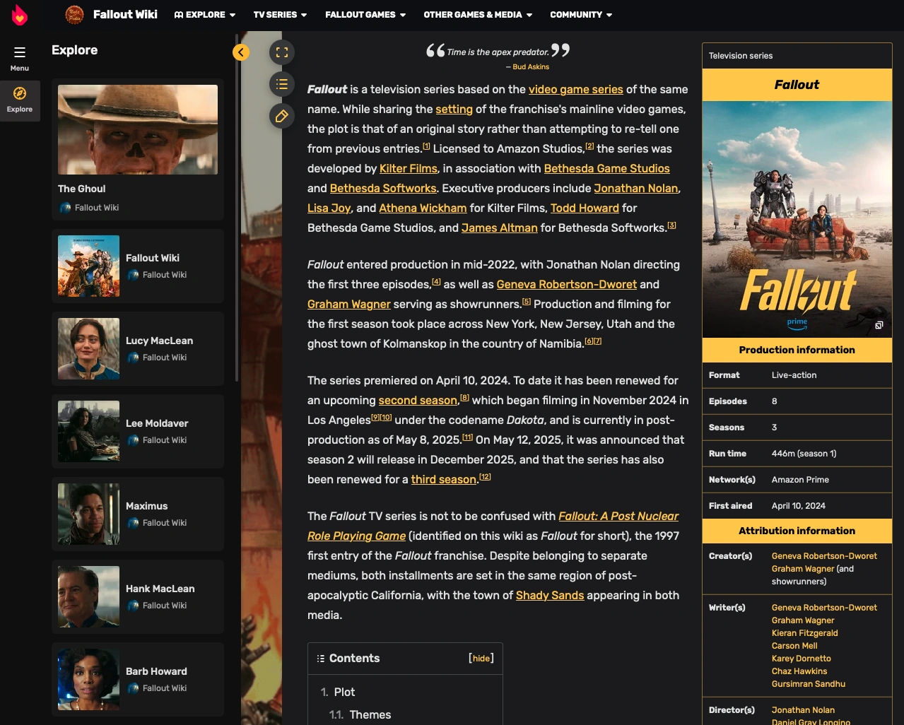Open the Fallout Wiki card thumbnail
Screen dimensions: 904x725
88,266
